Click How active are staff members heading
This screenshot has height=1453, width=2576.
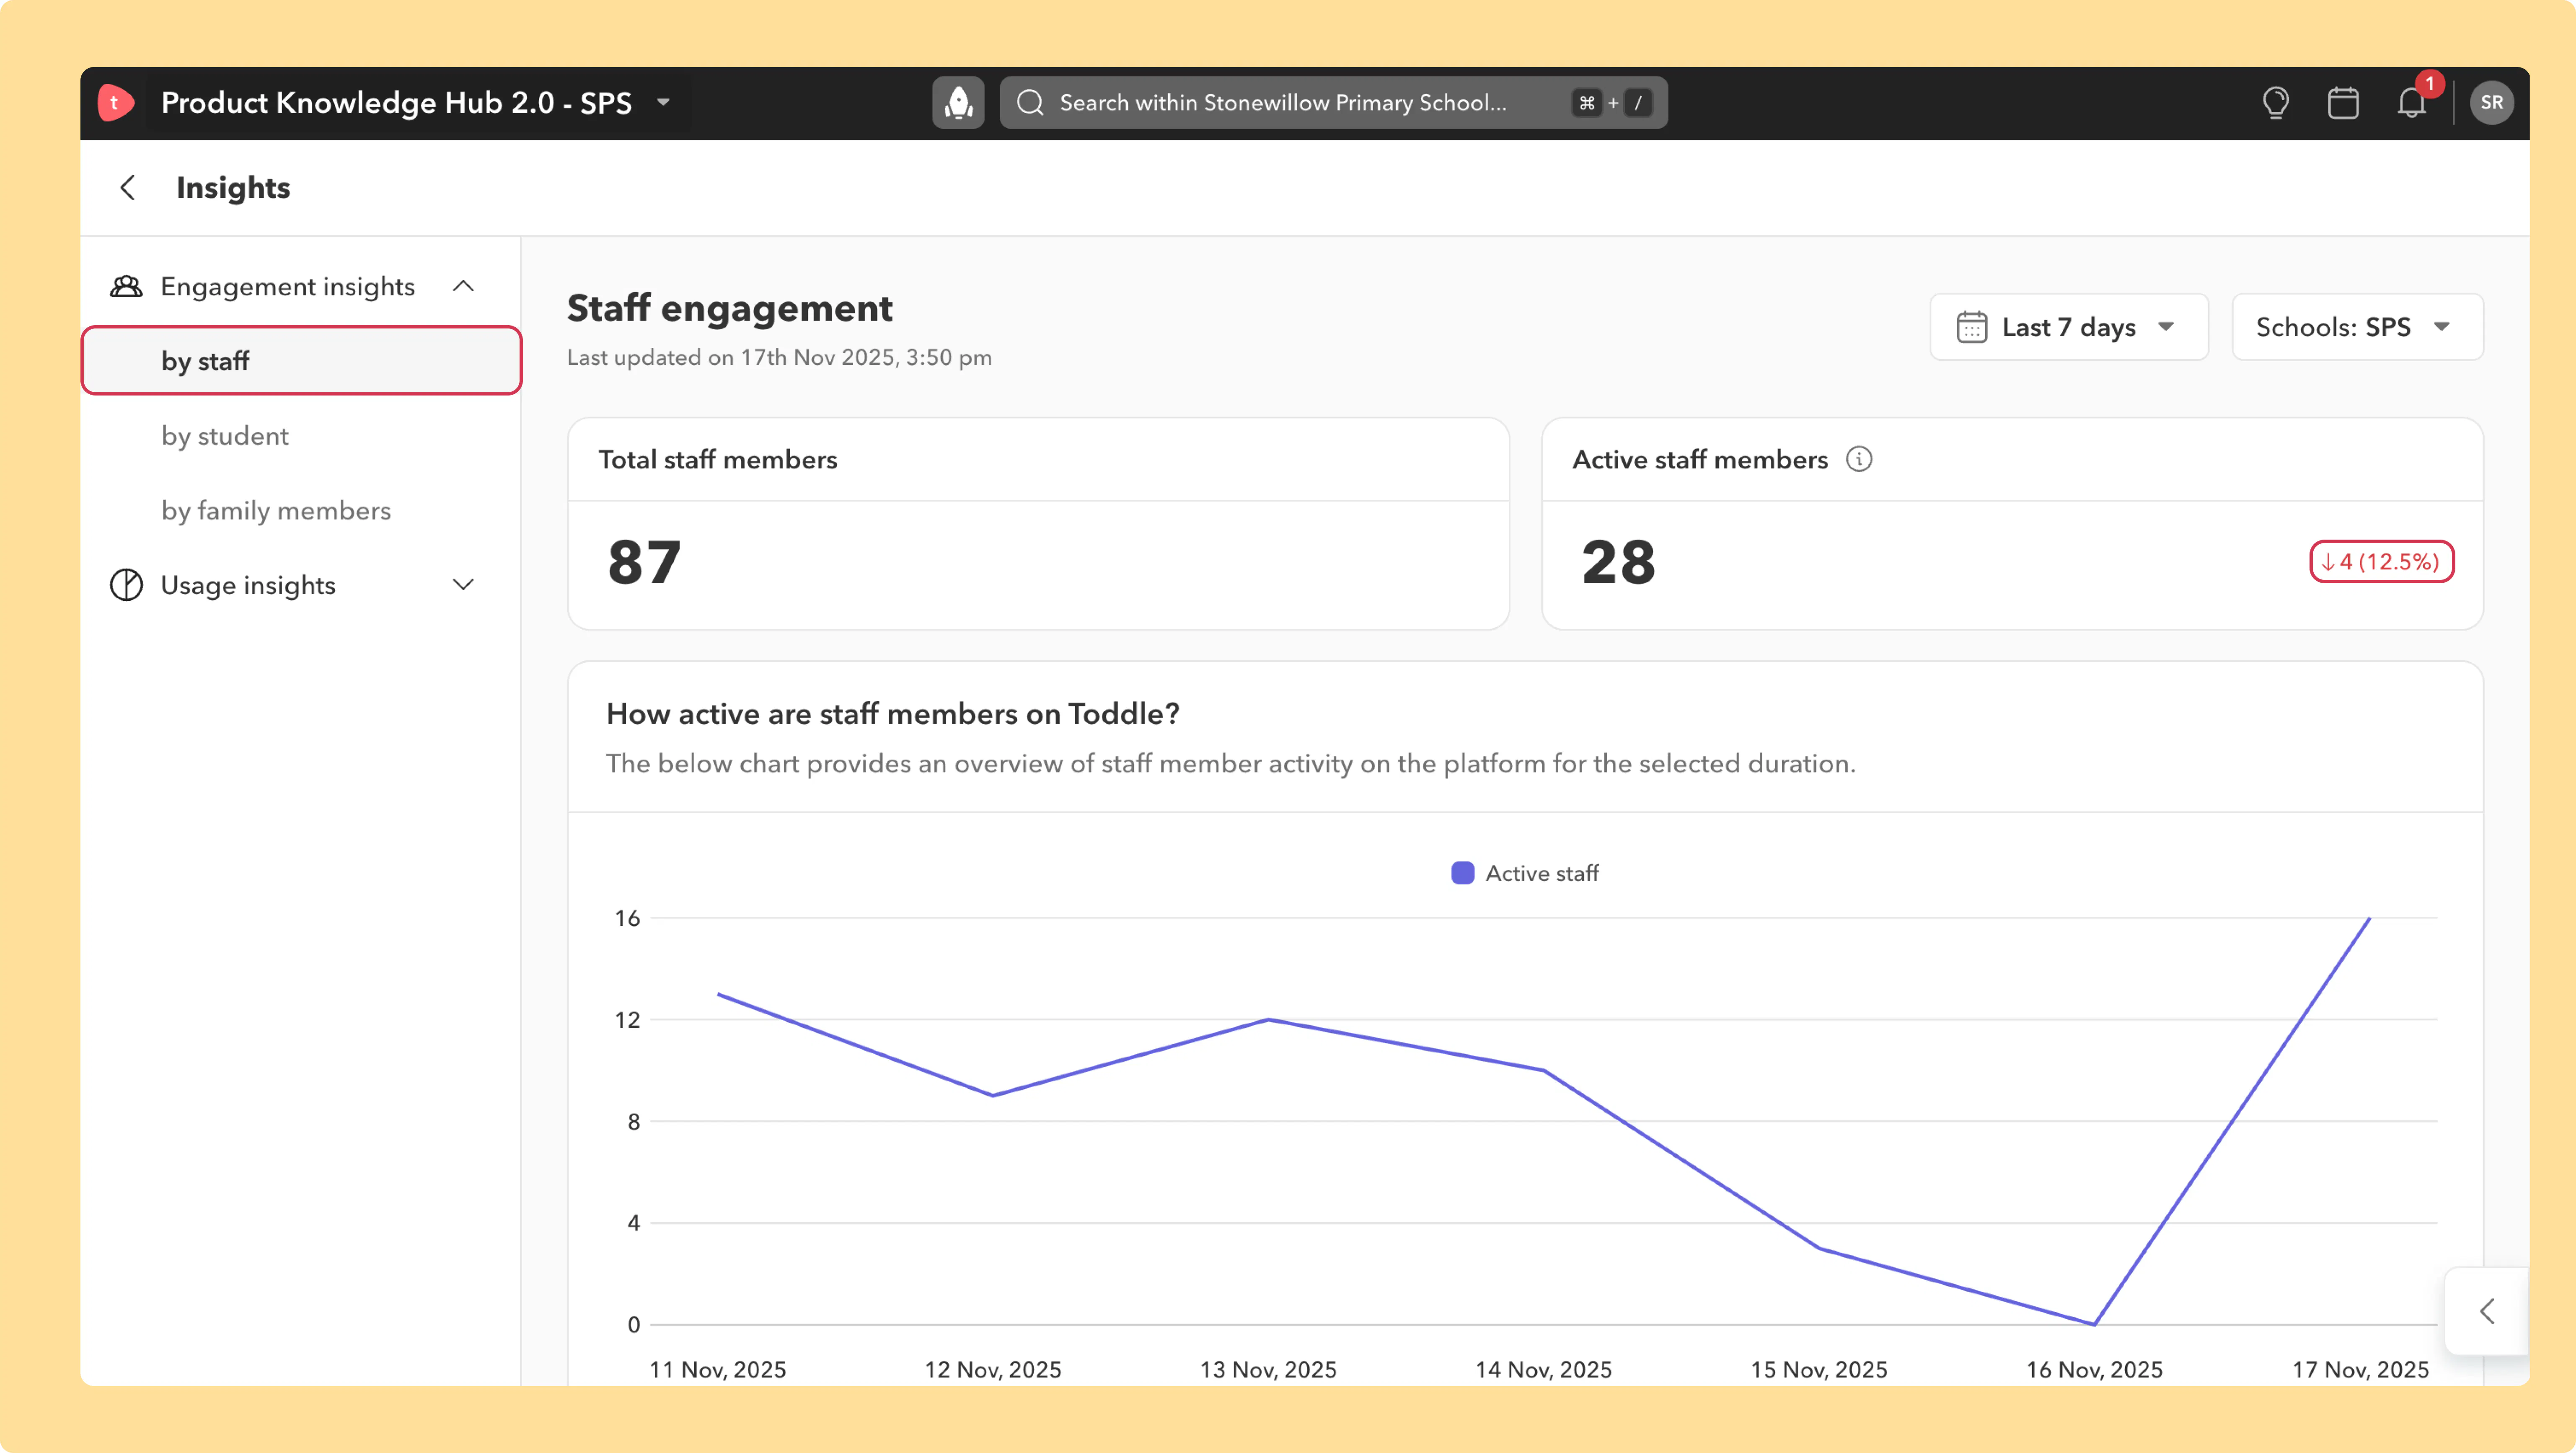pos(893,713)
